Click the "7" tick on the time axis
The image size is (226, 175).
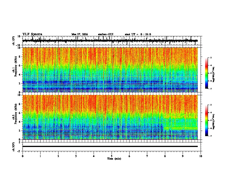pyautogui.click(x=147, y=156)
